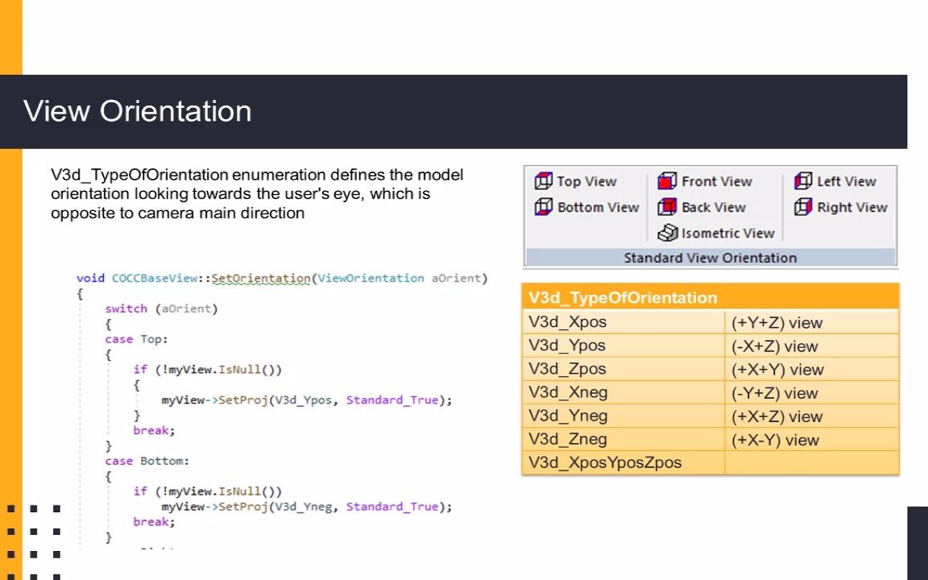Screen dimensions: 928x580
Task: Click the Standard View Orientation group label
Action: pyautogui.click(x=710, y=258)
